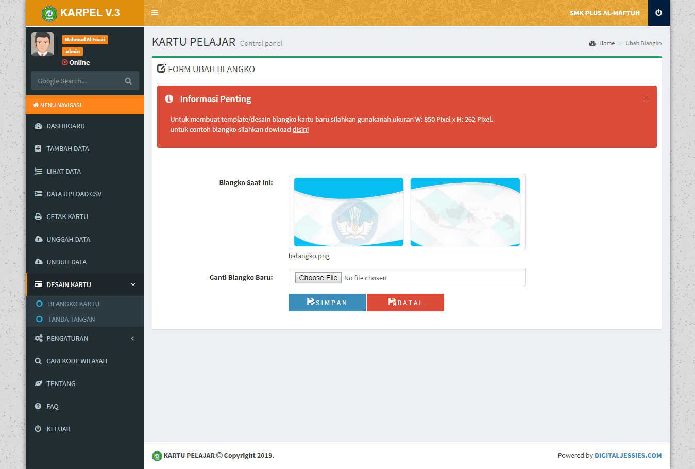The image size is (695, 469).
Task: Click the cloud upload icon for Unggah Data
Action: pos(38,240)
